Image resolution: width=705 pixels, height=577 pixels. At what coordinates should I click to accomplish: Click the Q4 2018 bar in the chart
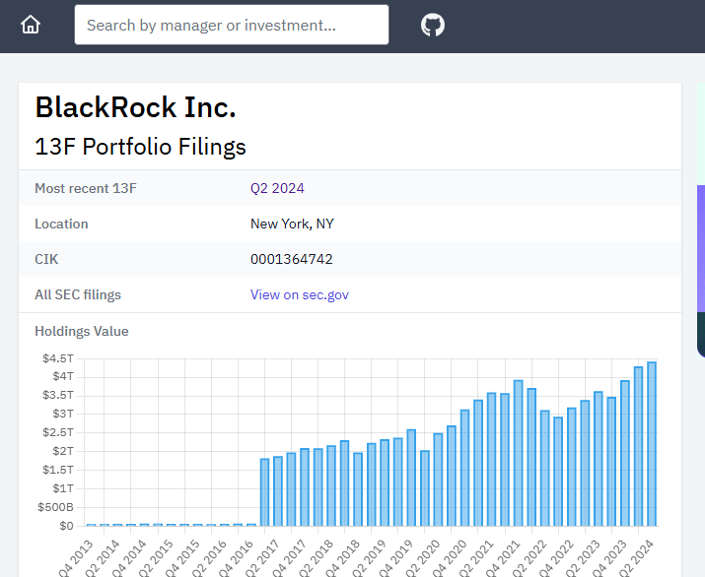(x=358, y=489)
